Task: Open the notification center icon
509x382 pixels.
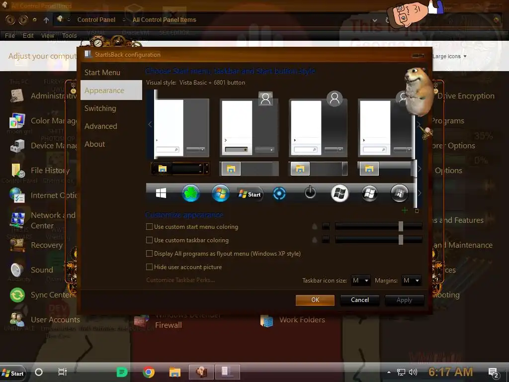Action: pos(494,373)
